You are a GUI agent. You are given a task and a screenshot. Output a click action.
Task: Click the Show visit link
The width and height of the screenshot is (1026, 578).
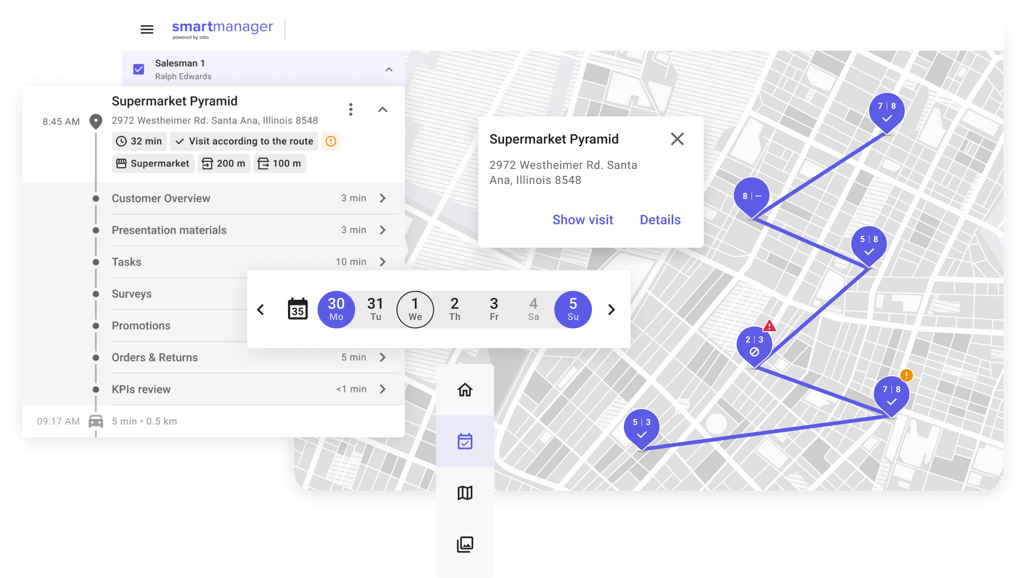click(x=583, y=220)
